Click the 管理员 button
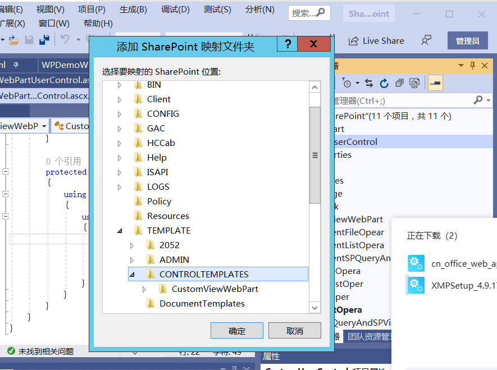Viewport: 497px width, 370px height. pyautogui.click(x=468, y=40)
